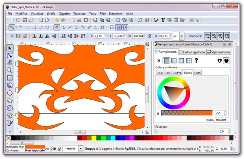Screen dimensions: 244x159
Task: Select the Node edit tool
Action: click(x=10, y=56)
